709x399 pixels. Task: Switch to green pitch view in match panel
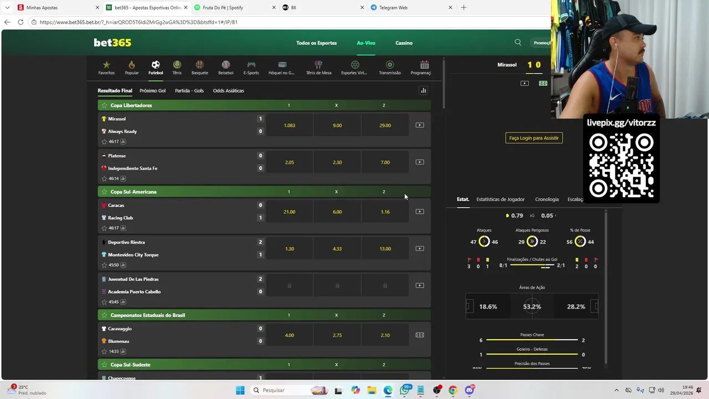point(543,83)
